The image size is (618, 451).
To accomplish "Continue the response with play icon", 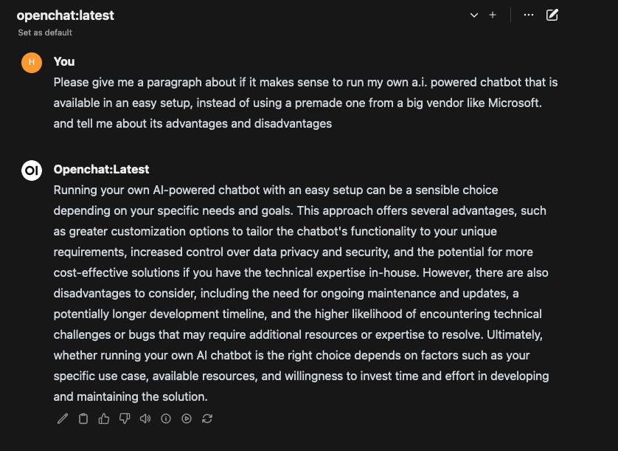I will [187, 419].
